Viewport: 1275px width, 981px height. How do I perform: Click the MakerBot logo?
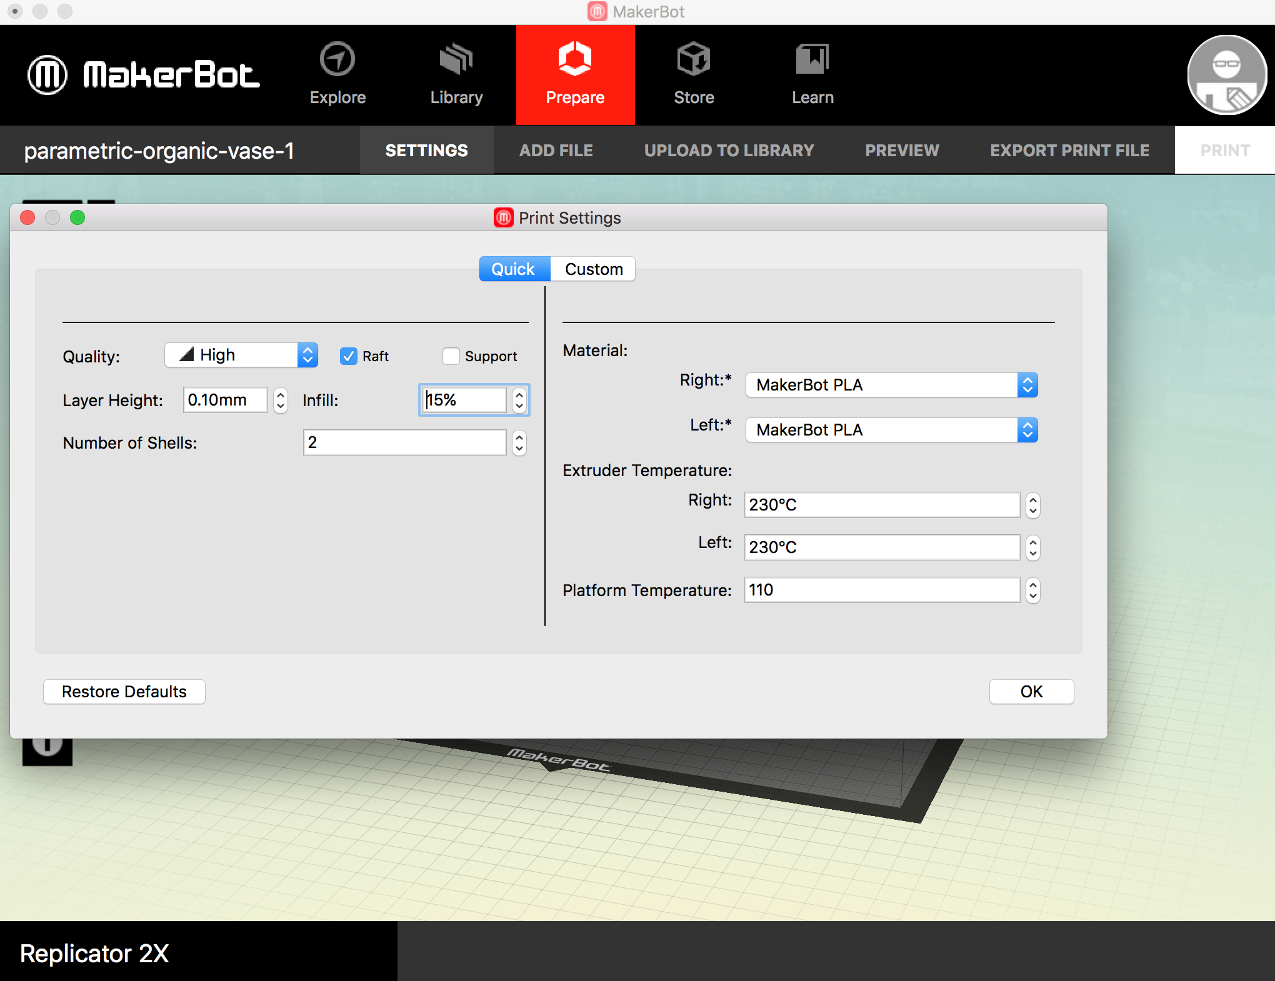tap(144, 75)
